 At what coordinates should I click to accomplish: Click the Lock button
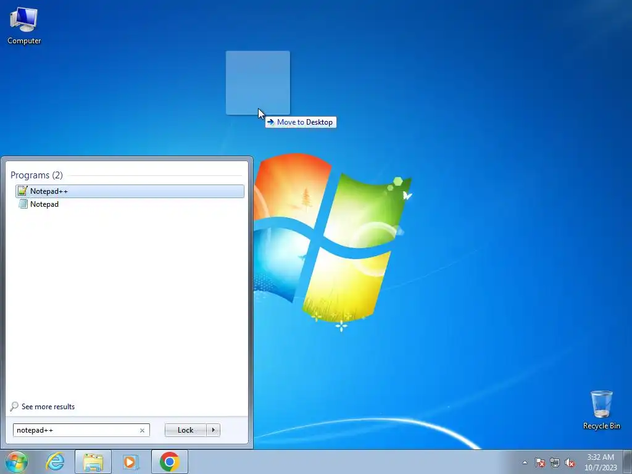point(185,430)
